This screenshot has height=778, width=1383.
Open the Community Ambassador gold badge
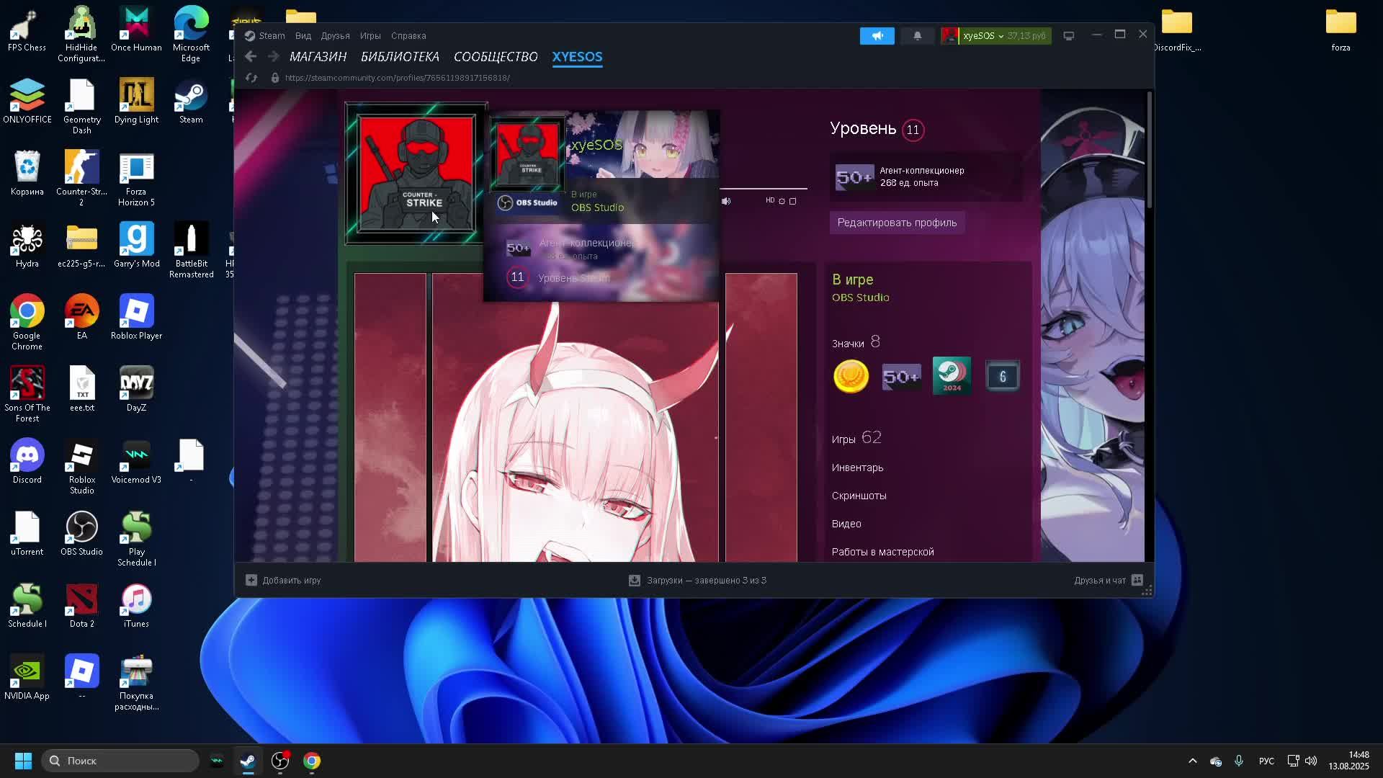(x=851, y=376)
